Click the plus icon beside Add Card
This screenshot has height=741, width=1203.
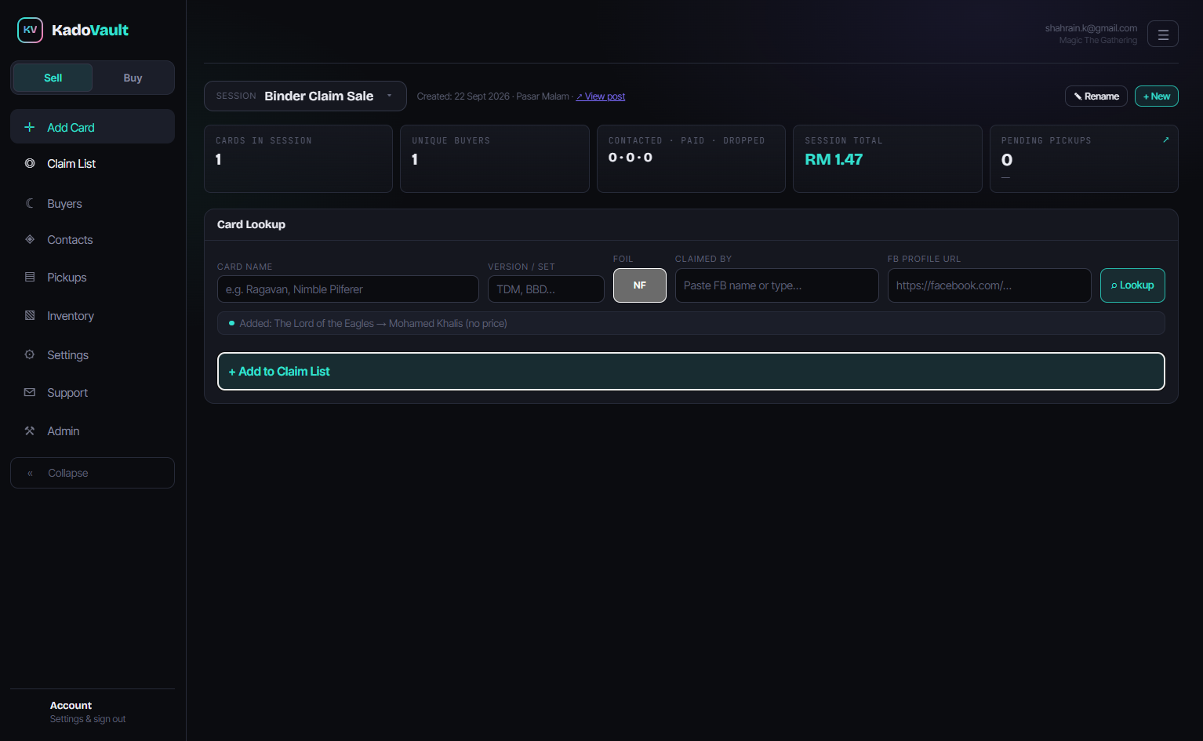pyautogui.click(x=30, y=127)
